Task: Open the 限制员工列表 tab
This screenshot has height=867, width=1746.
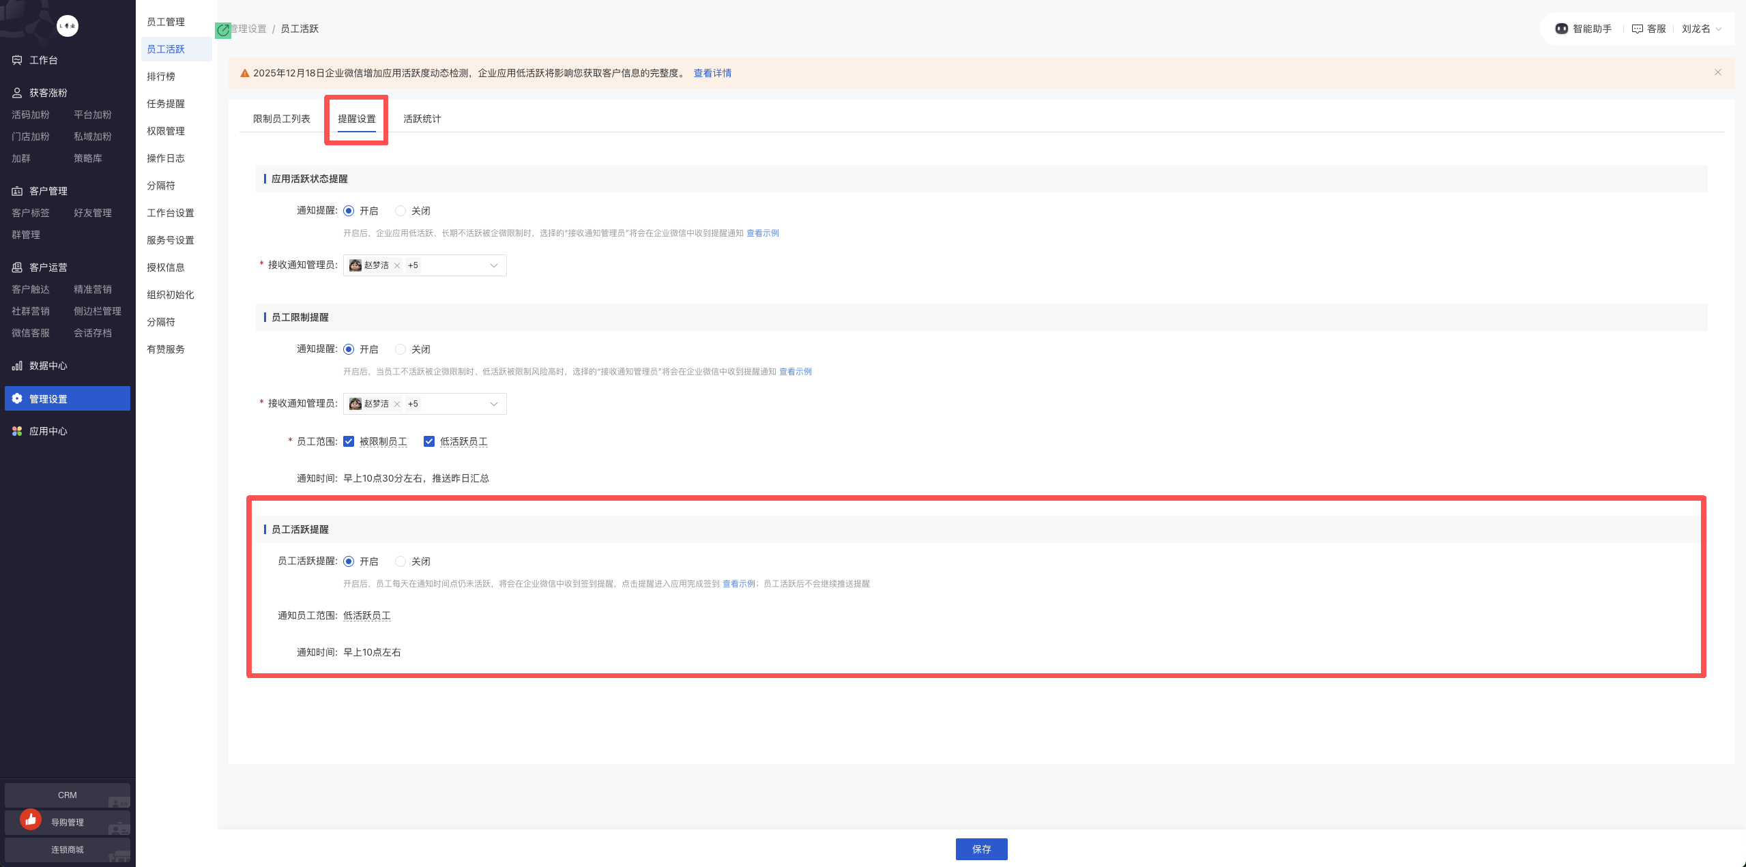Action: (281, 119)
